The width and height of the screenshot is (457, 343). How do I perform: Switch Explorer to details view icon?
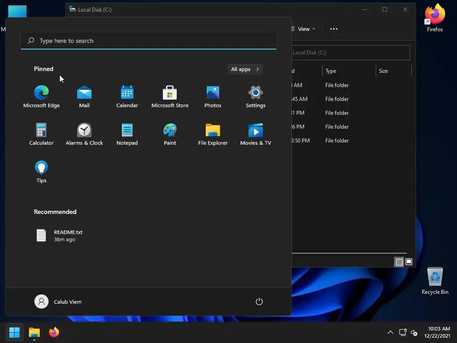[x=399, y=262]
